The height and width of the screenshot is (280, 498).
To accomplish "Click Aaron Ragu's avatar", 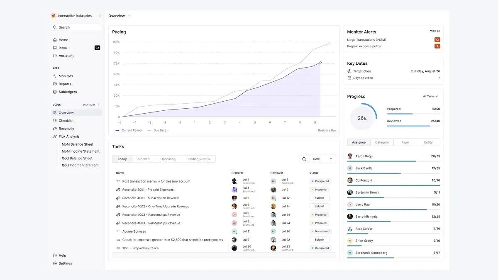I will point(350,156).
